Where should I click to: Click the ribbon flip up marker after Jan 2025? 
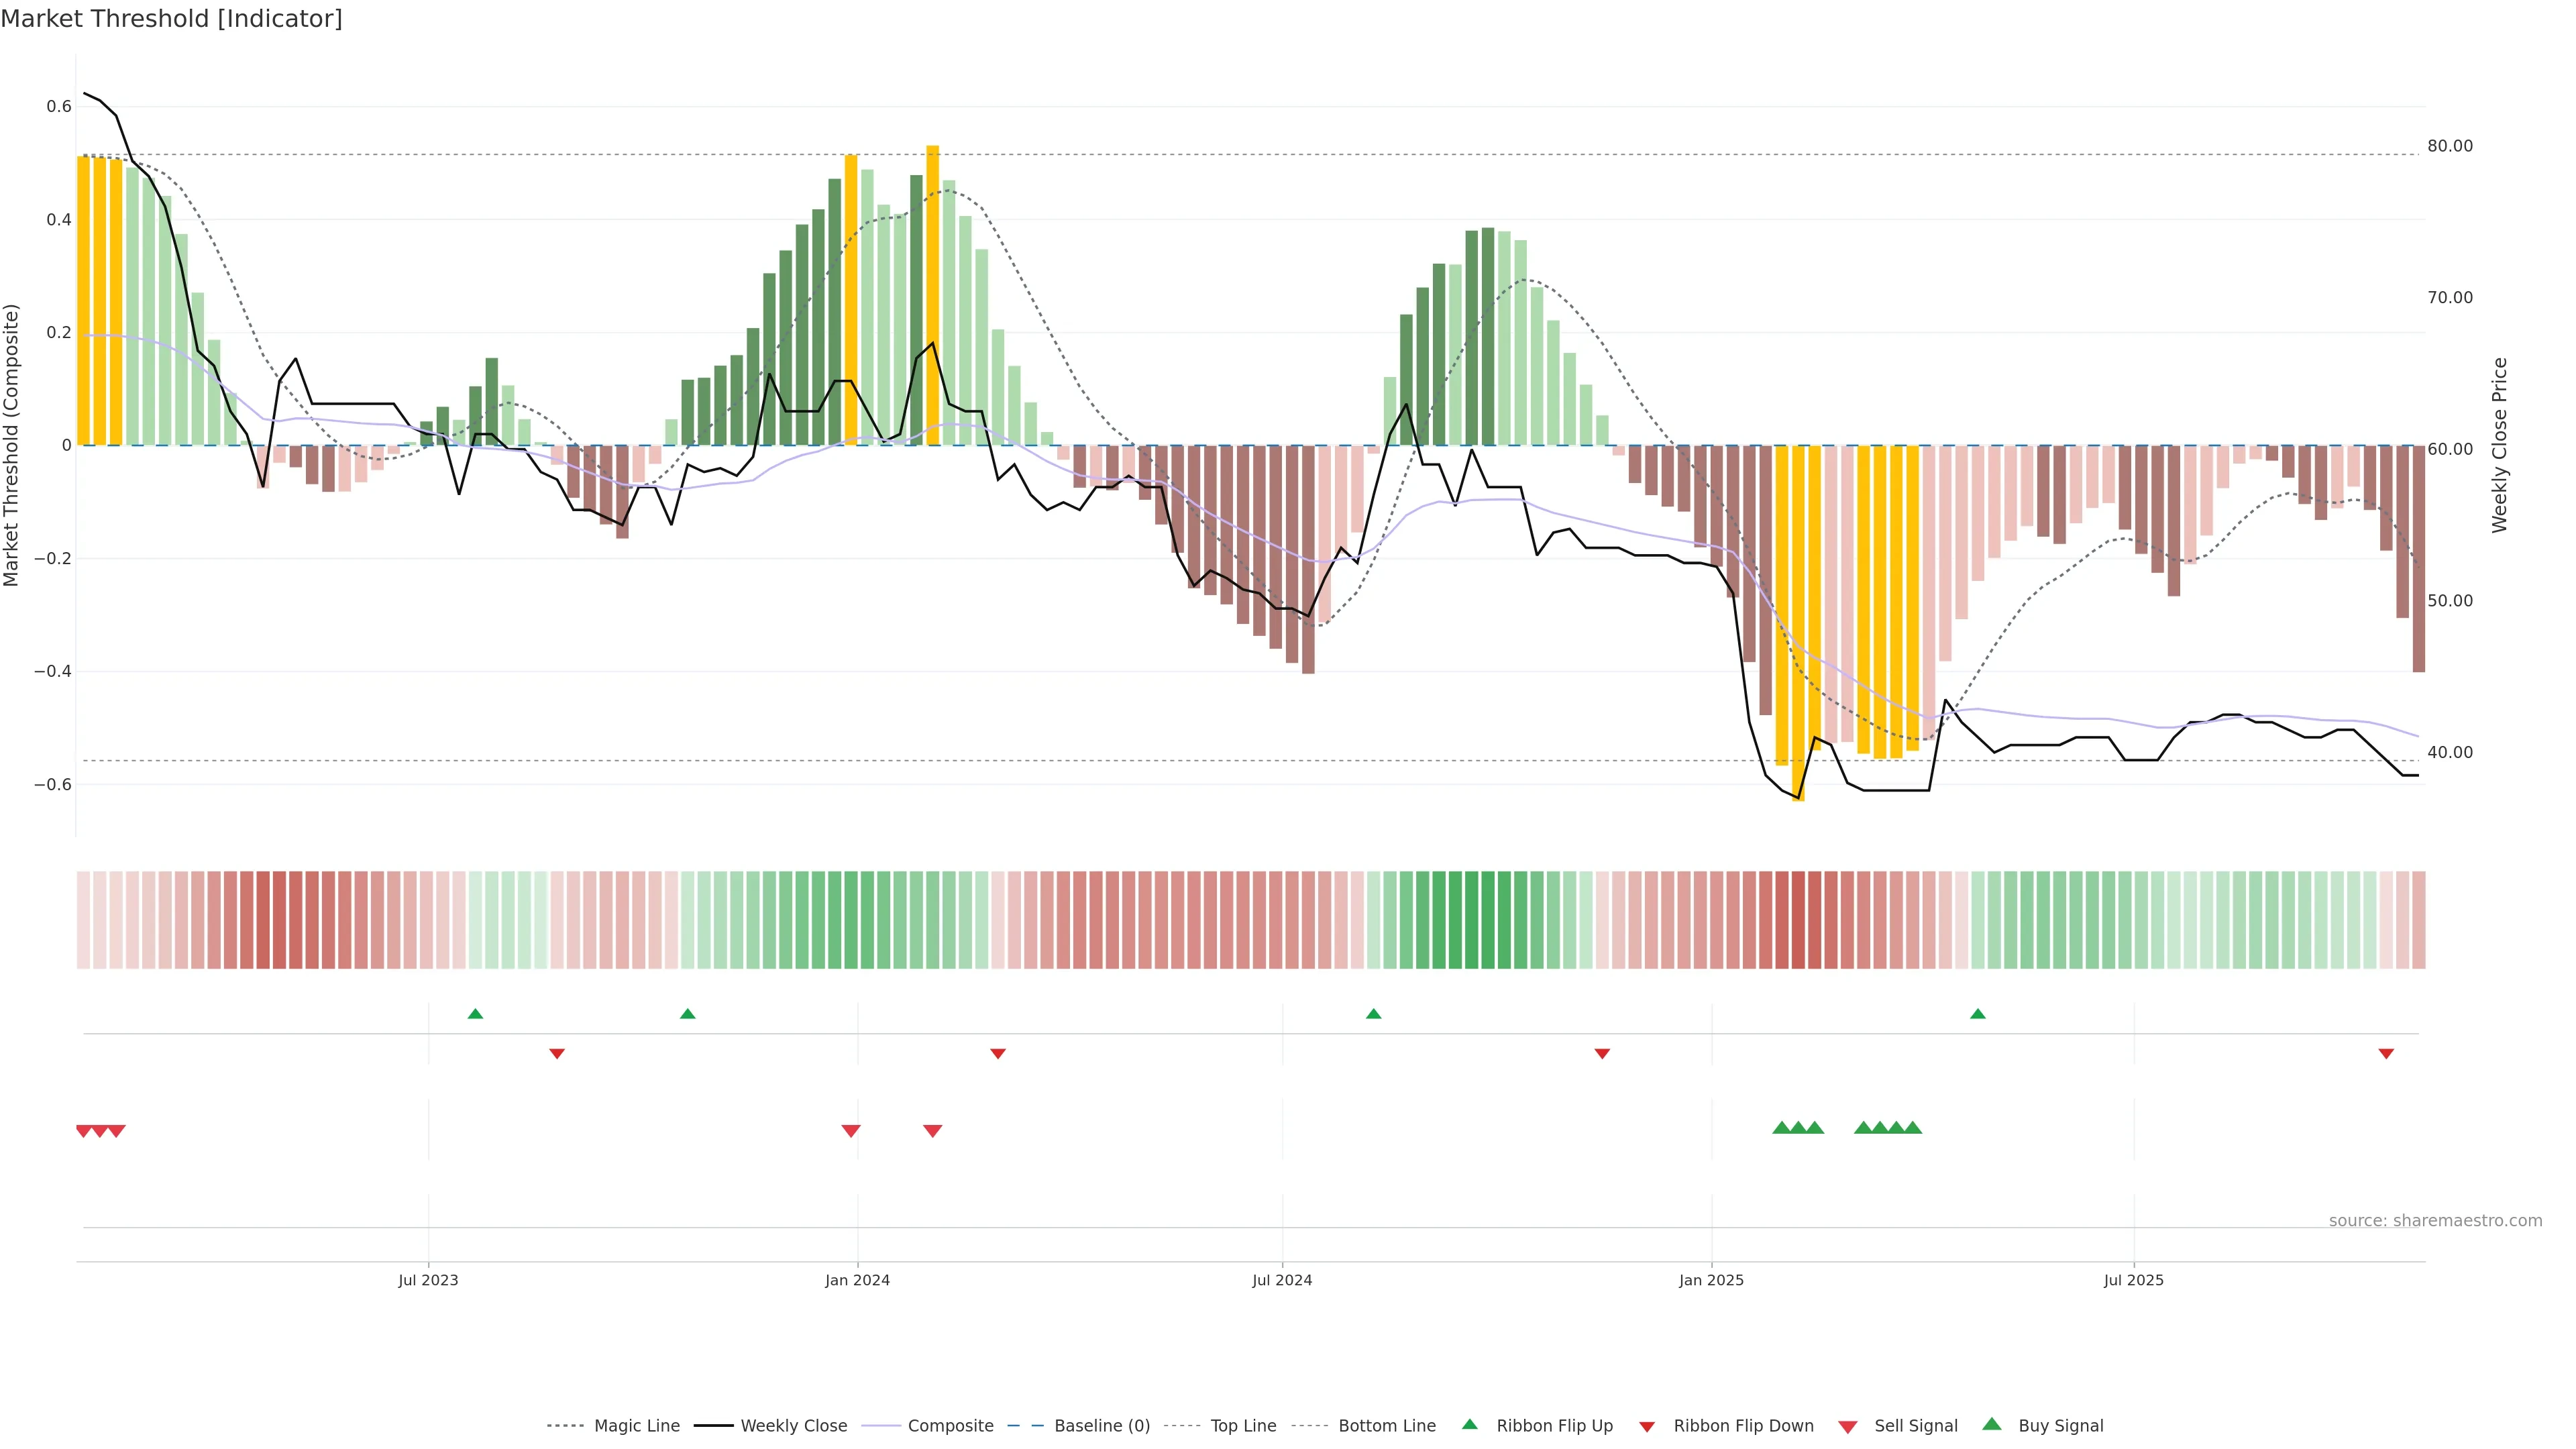tap(1977, 1014)
